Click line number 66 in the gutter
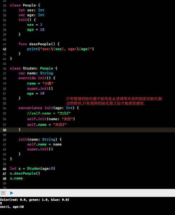 pos(5,169)
